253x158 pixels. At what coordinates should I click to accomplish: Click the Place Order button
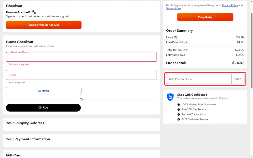205,17
